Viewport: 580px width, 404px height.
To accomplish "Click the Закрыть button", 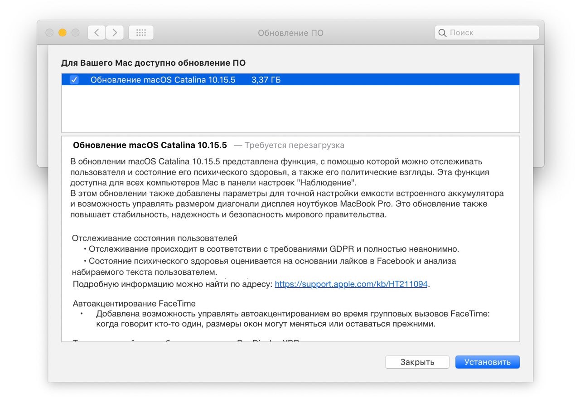I will pos(417,362).
